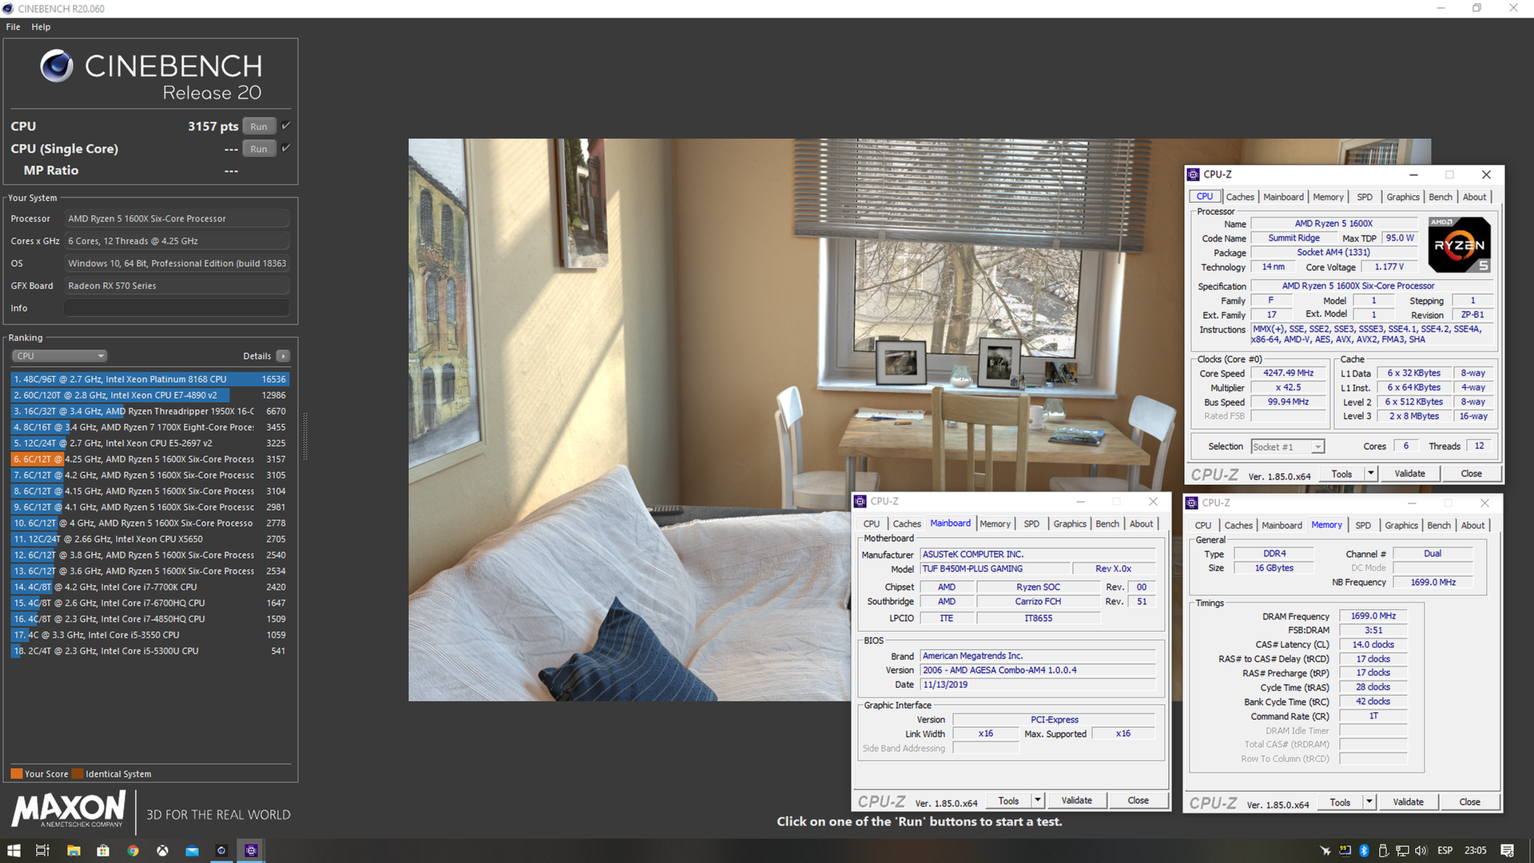
Task: Click the CPU-Z title icon of Memory window
Action: tap(1192, 503)
